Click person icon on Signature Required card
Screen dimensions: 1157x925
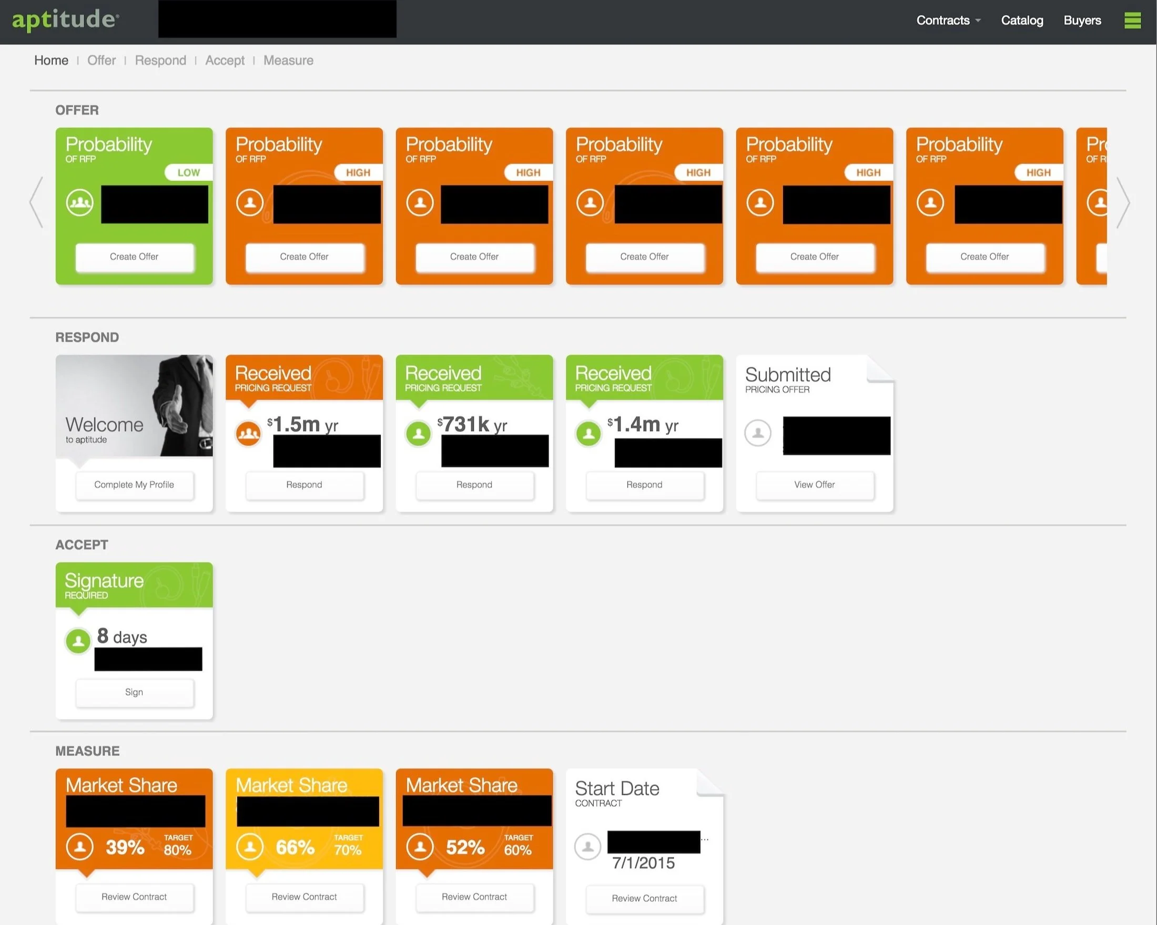pos(78,641)
